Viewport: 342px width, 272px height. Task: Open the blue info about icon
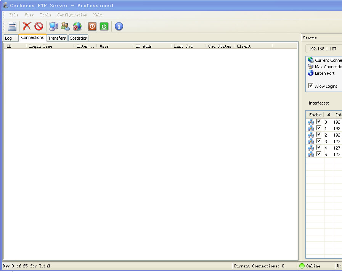[x=119, y=26]
